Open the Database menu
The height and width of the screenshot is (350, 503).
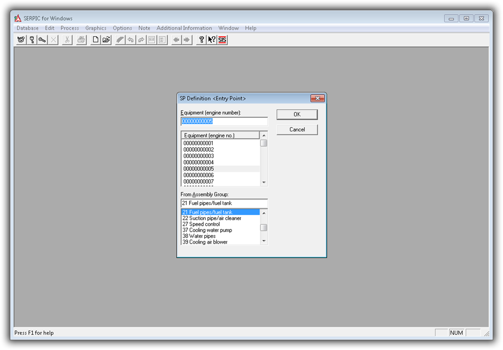tap(28, 28)
